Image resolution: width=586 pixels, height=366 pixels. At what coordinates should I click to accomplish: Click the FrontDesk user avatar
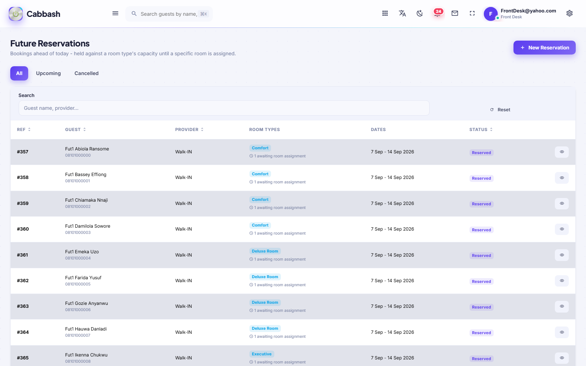coord(491,14)
